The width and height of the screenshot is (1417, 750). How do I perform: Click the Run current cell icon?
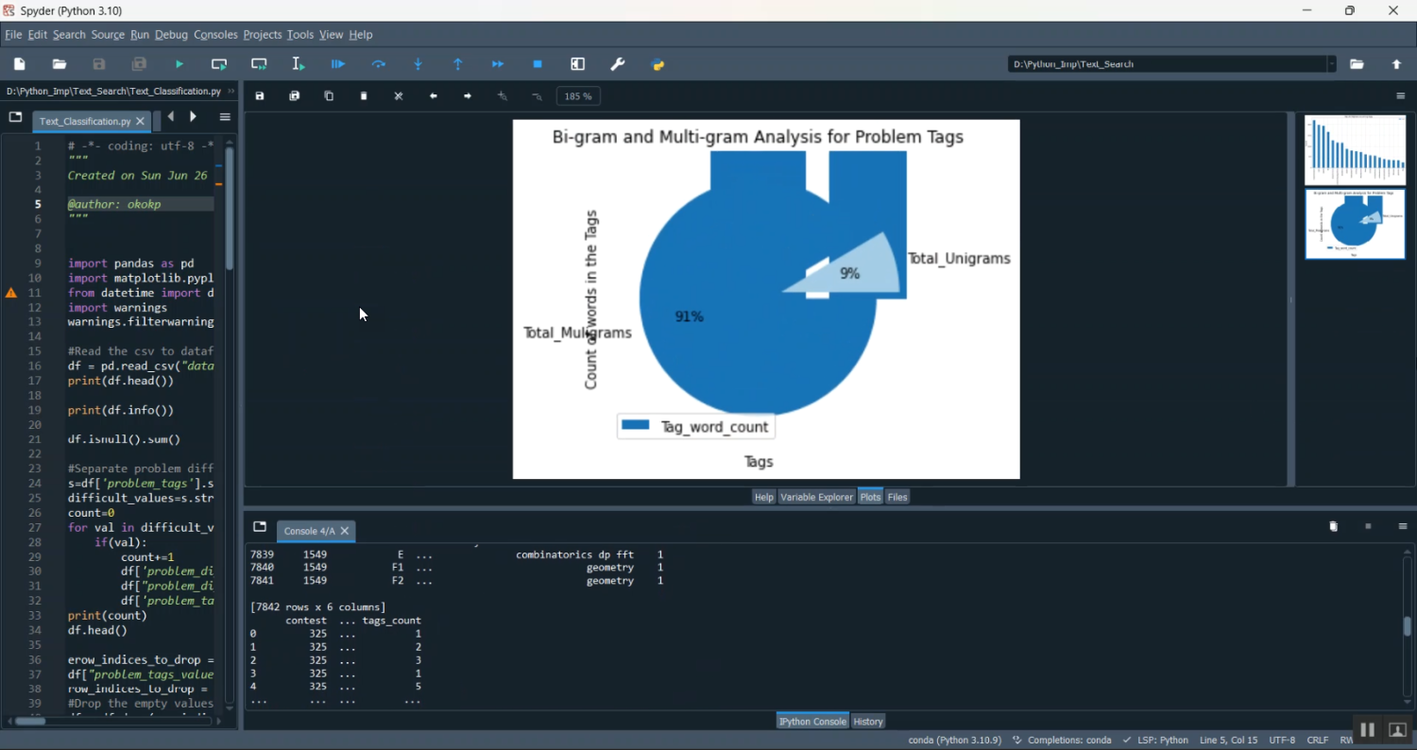[219, 64]
